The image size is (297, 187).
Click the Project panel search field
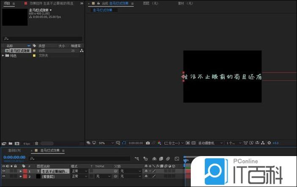(42, 38)
